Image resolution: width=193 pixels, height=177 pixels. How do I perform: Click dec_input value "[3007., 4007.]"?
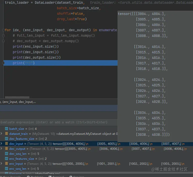coord(171,144)
